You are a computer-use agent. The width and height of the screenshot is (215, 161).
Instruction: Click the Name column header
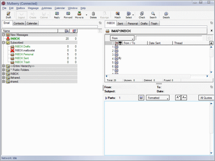(30, 31)
